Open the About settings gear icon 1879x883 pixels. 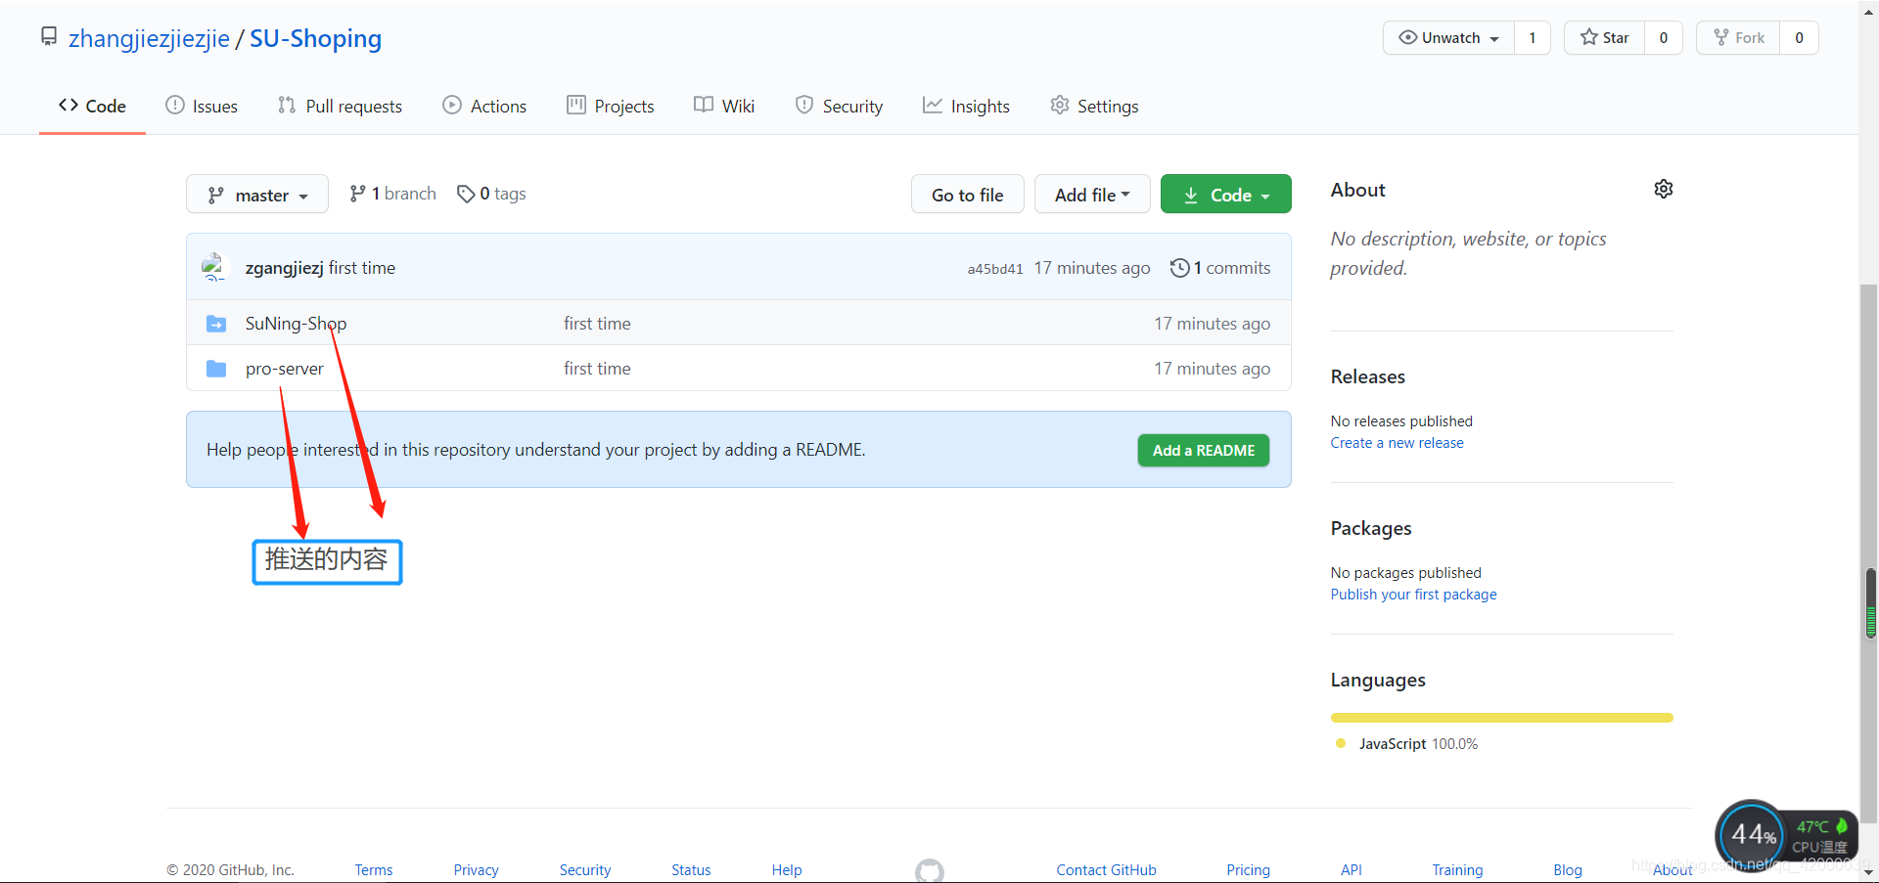coord(1664,189)
